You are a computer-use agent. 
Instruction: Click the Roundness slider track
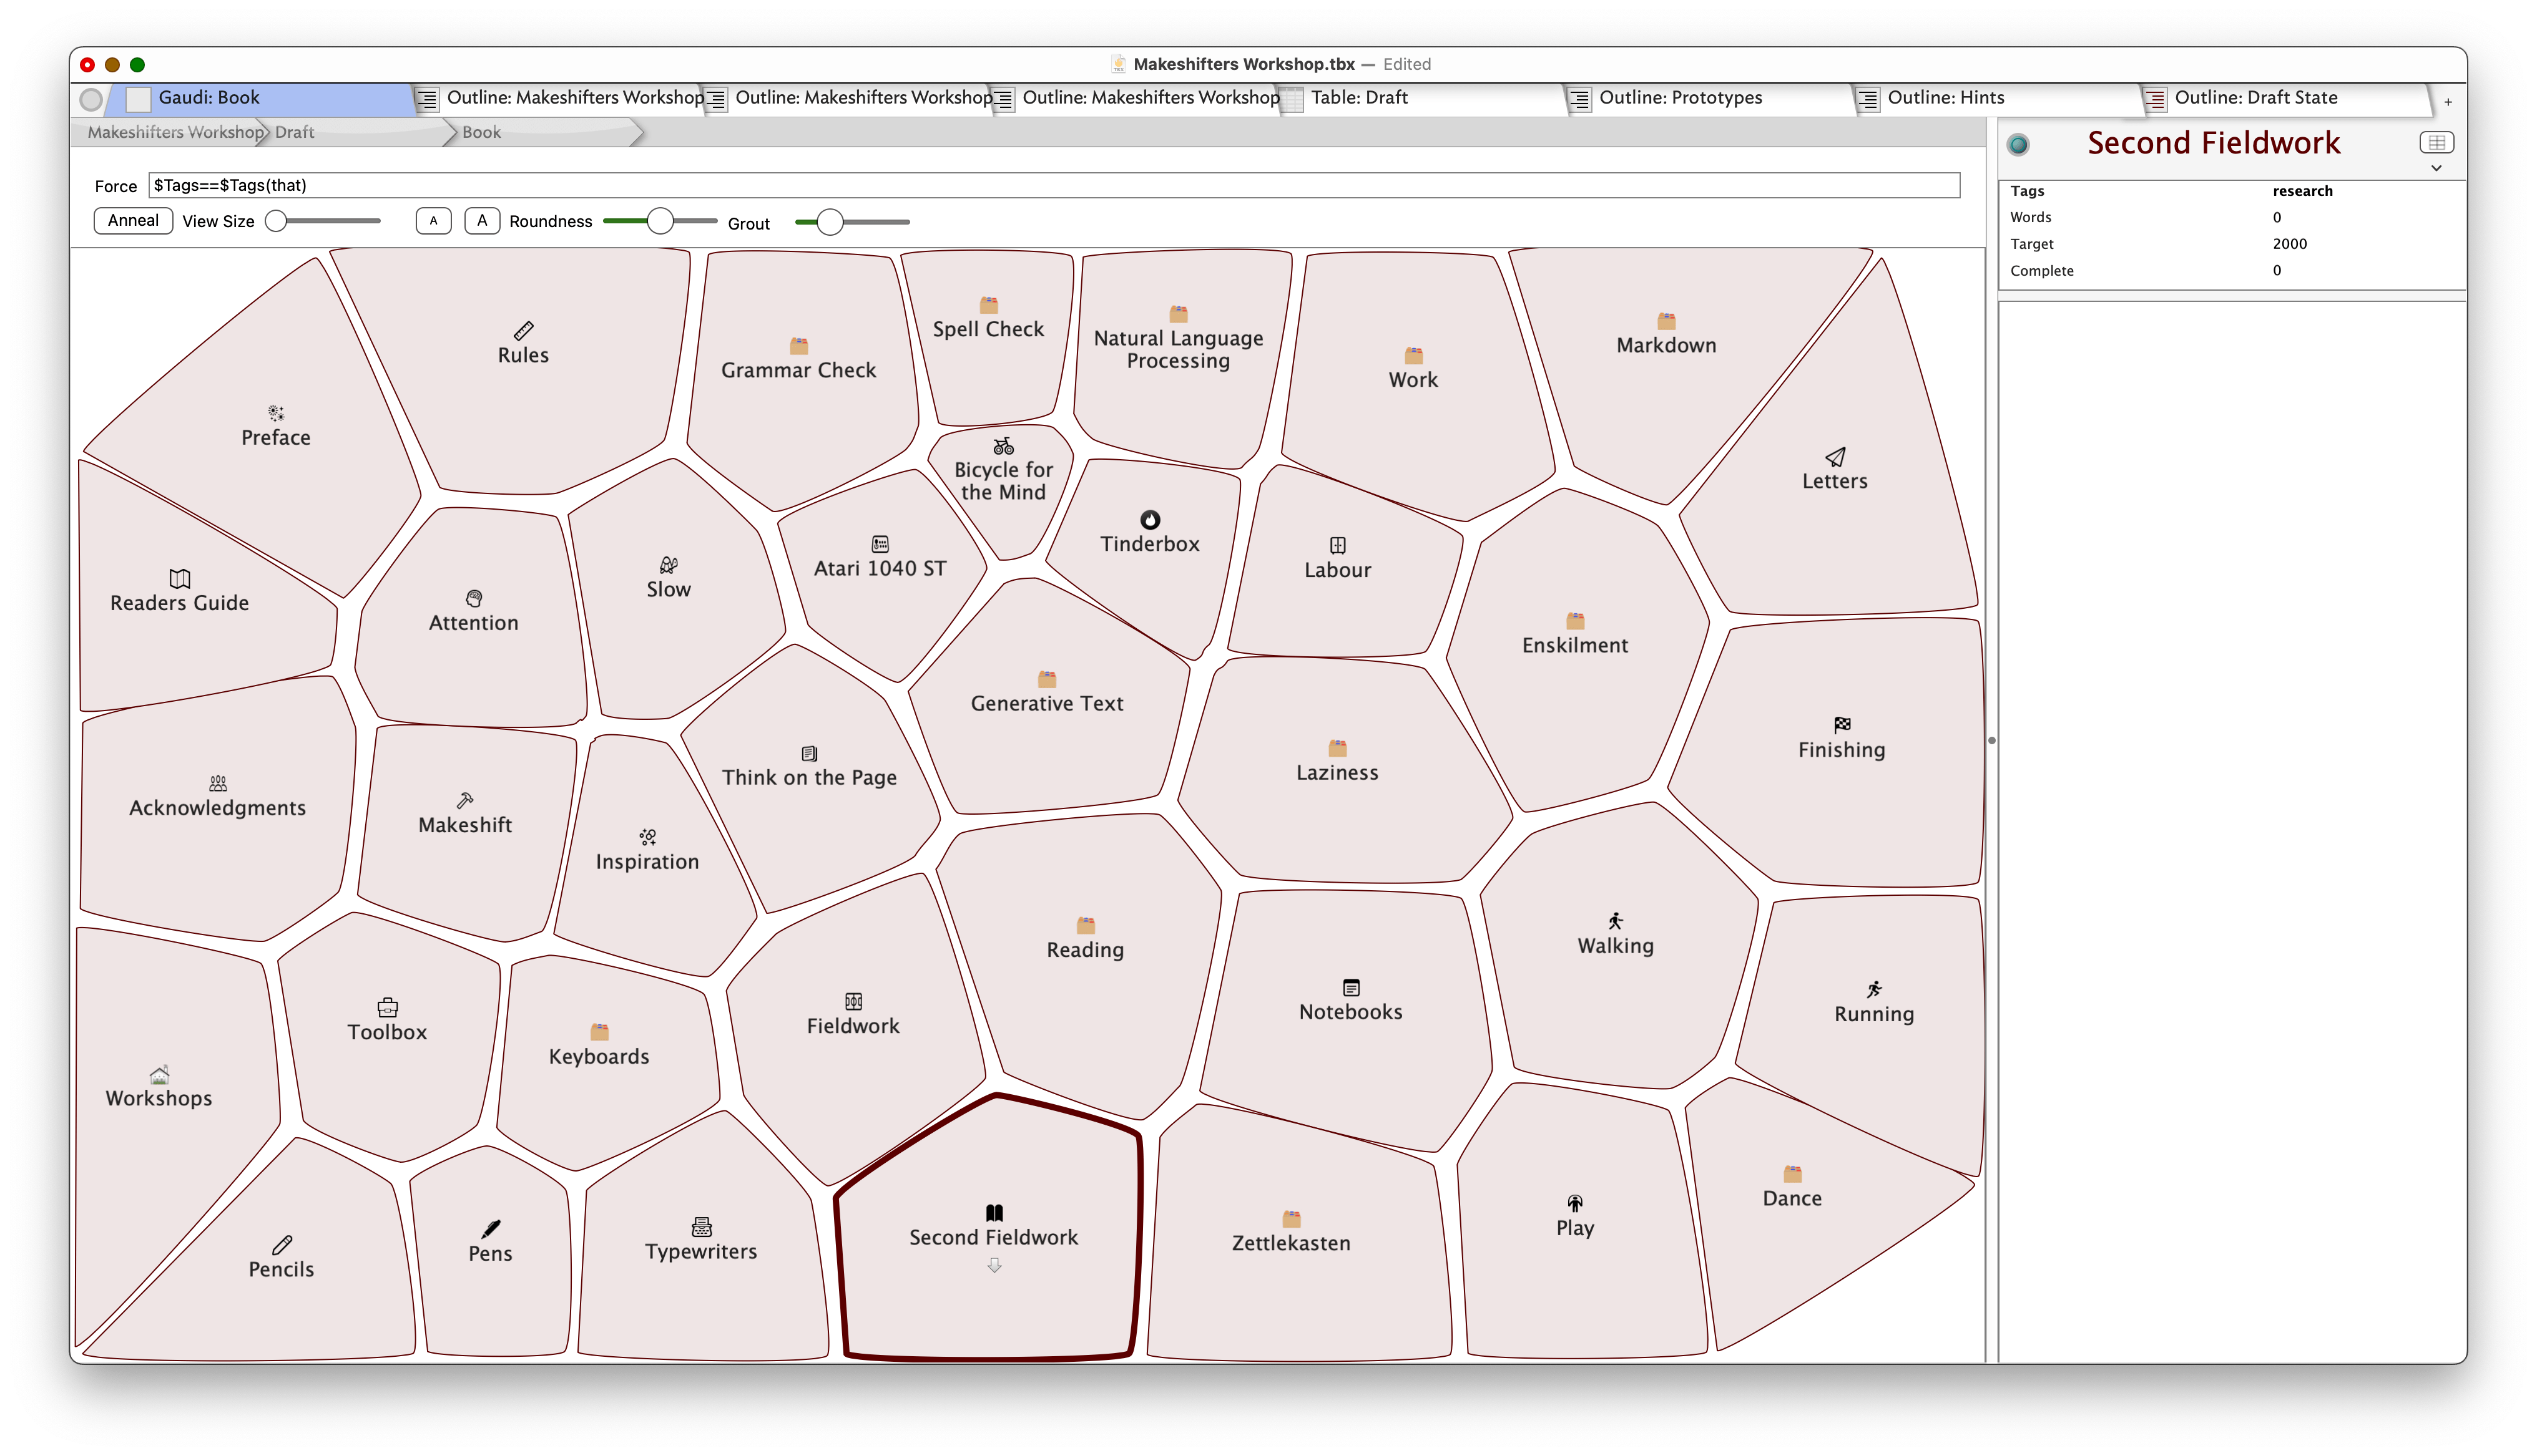(696, 221)
